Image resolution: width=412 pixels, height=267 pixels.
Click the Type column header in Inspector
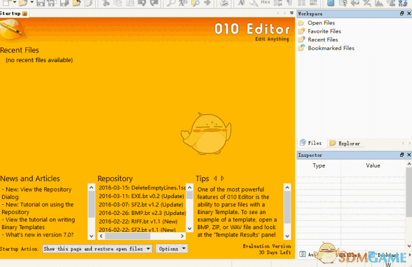319,165
